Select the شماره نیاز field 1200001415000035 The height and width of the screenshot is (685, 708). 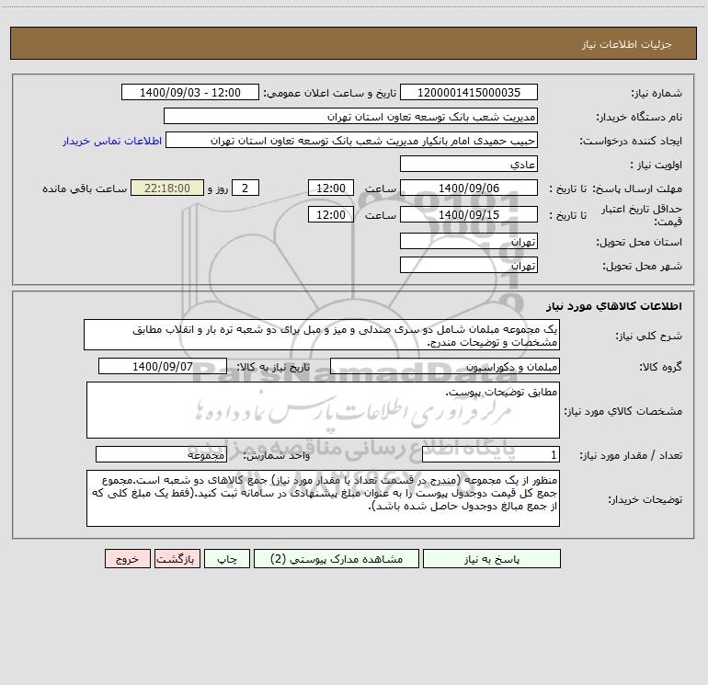tap(469, 92)
